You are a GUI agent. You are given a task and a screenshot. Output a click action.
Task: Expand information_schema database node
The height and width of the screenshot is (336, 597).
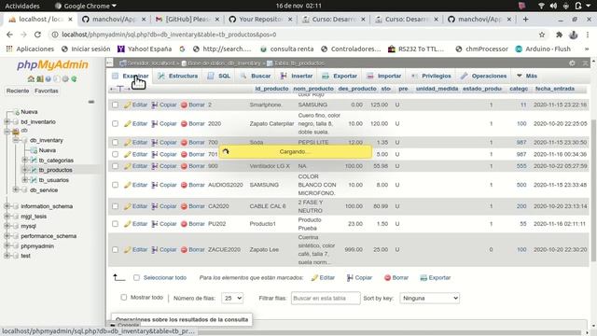point(7,206)
